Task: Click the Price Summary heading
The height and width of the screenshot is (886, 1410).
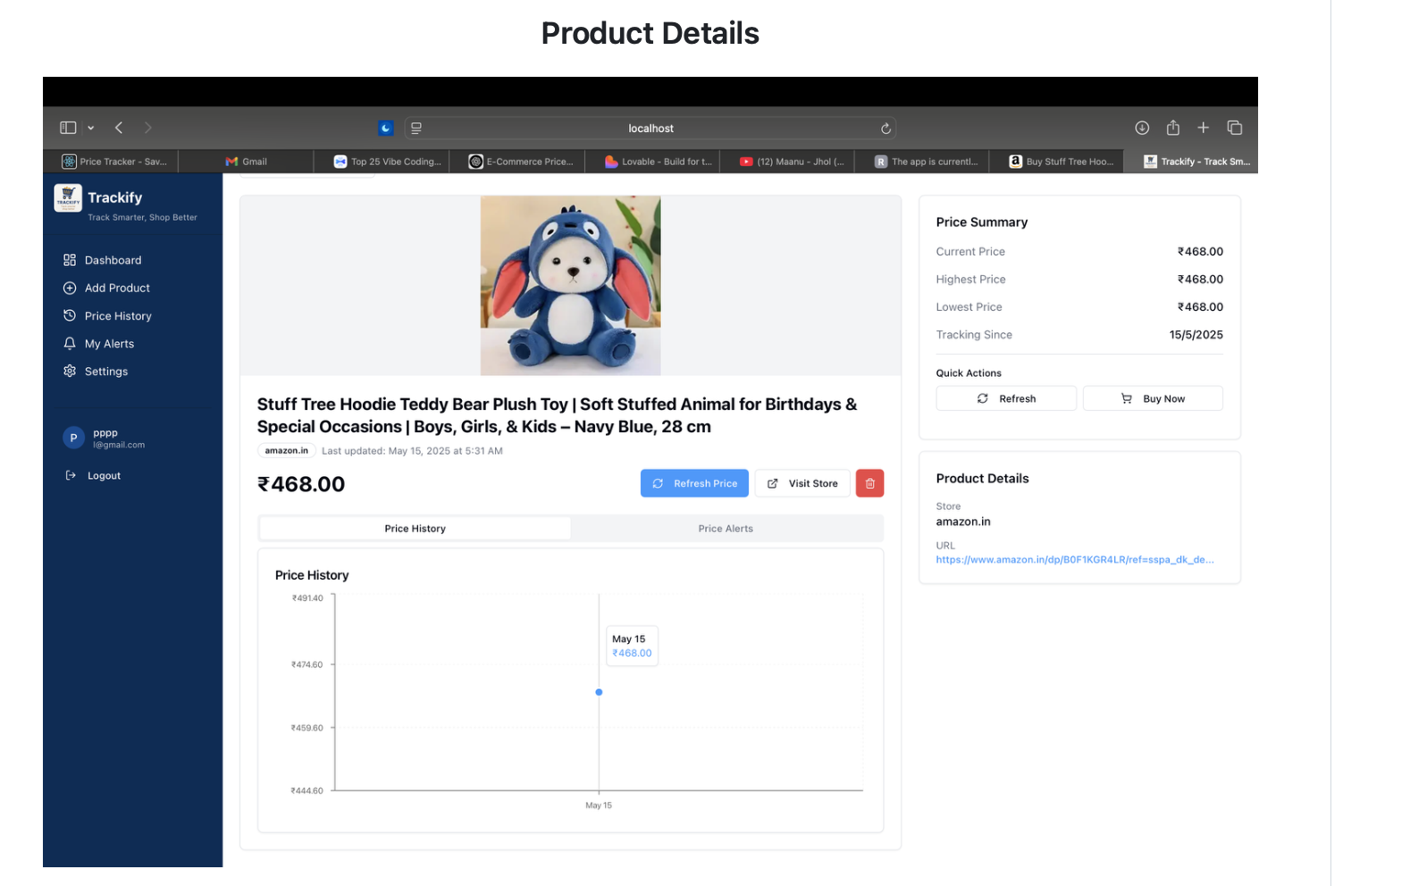Action: [x=981, y=222]
